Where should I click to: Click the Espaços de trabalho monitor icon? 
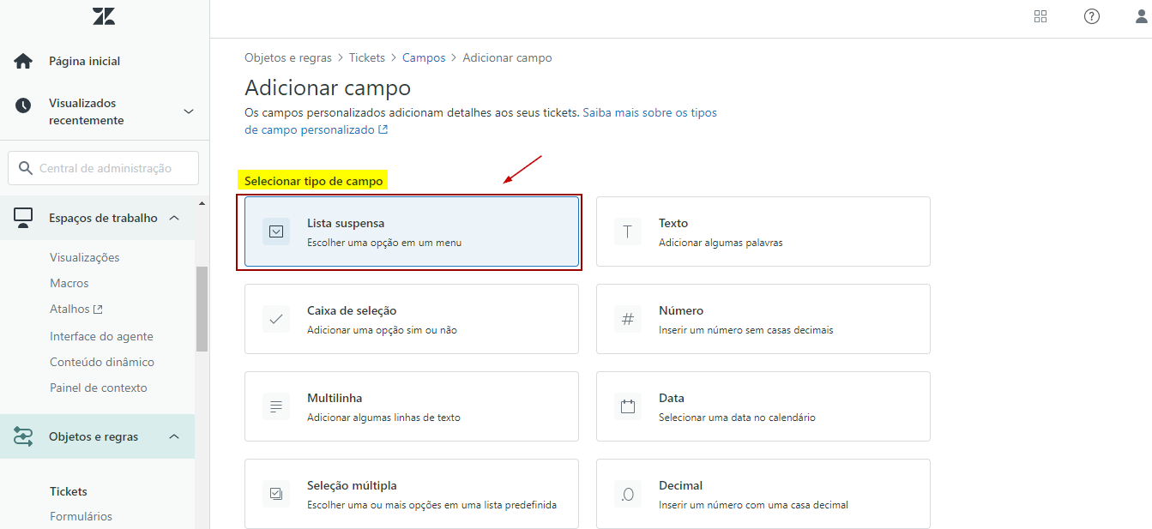23,218
